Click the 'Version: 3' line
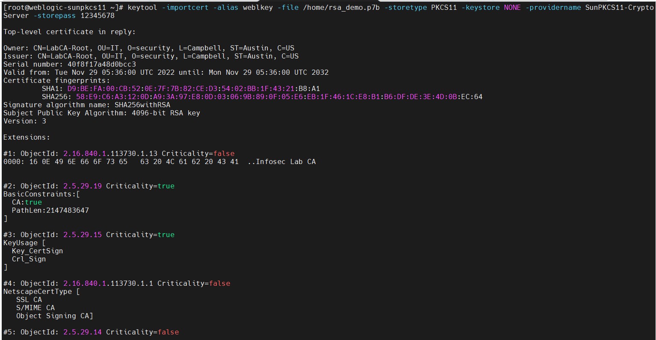656x340 pixels. pyautogui.click(x=25, y=121)
